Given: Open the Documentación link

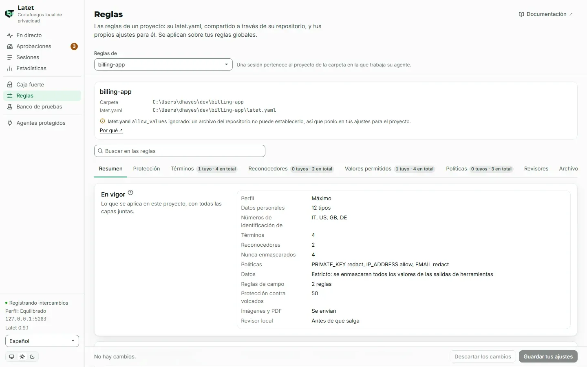Looking at the screenshot, I should click(546, 14).
